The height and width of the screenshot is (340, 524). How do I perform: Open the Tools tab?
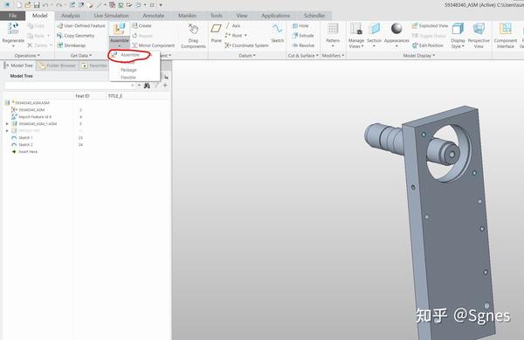[217, 16]
